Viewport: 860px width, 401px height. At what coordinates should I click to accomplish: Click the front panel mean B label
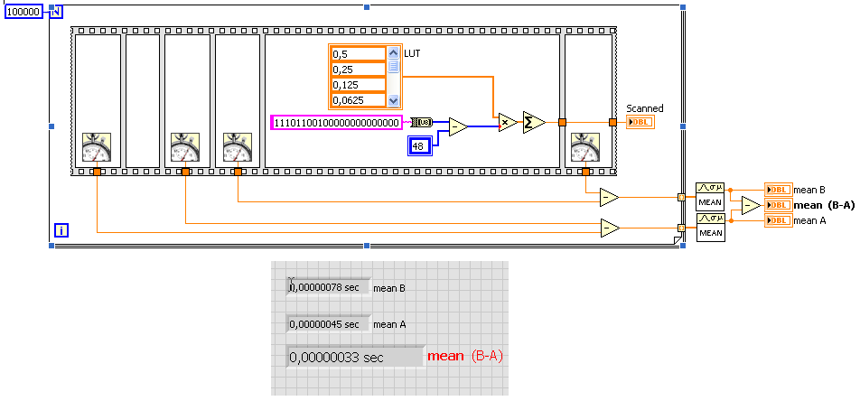click(389, 287)
